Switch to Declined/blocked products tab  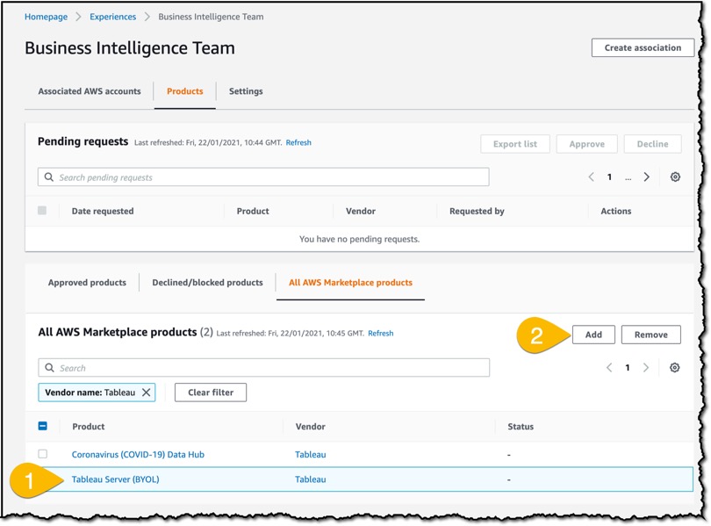click(208, 283)
